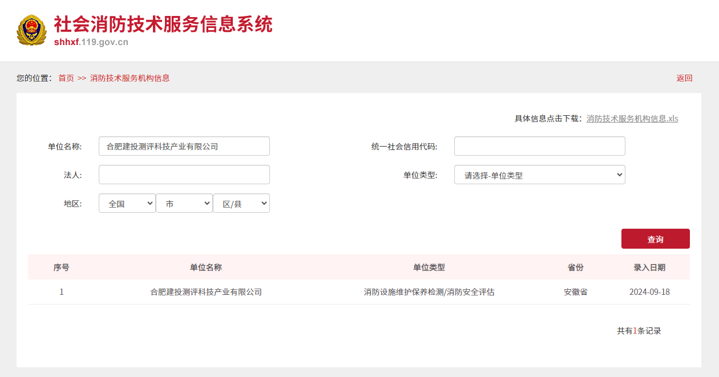Expand the 全国 province dropdown
Screen dimensions: 719x377
pos(127,203)
